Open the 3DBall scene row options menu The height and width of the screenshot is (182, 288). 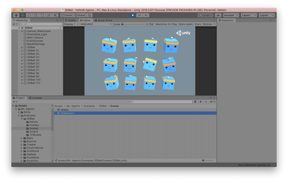[x=60, y=28]
